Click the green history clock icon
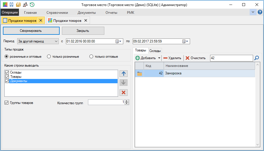The image size is (264, 151). click(32, 5)
